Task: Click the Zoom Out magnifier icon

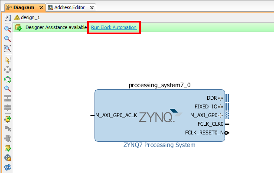Action: click(8, 39)
